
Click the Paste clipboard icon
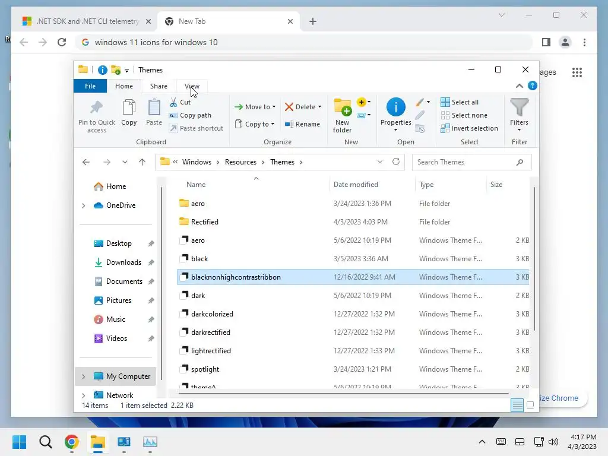coord(154,107)
